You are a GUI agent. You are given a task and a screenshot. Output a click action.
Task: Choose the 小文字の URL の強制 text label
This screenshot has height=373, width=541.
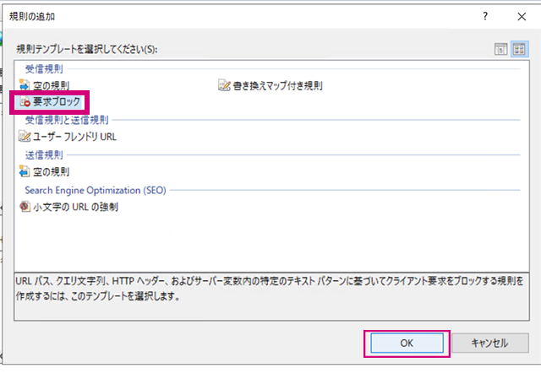click(74, 206)
